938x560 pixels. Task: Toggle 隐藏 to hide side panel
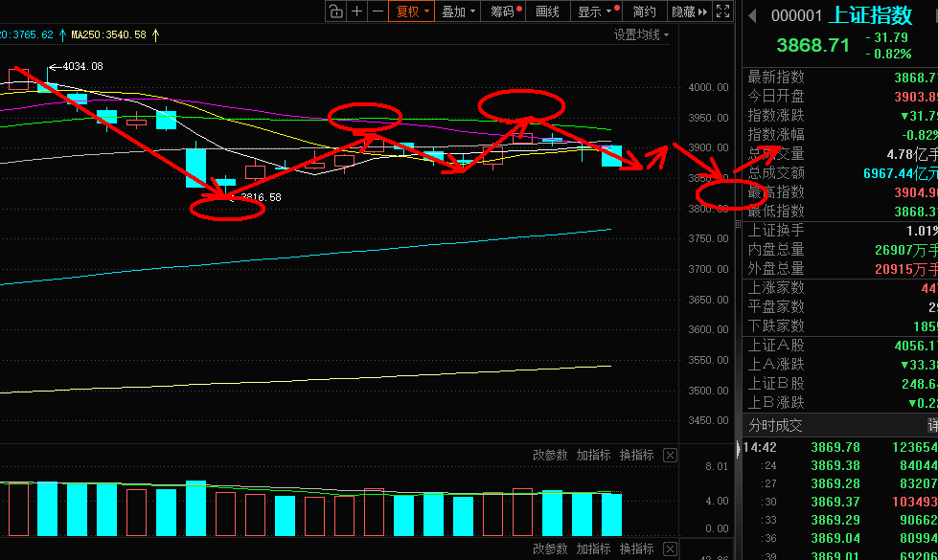pyautogui.click(x=689, y=11)
